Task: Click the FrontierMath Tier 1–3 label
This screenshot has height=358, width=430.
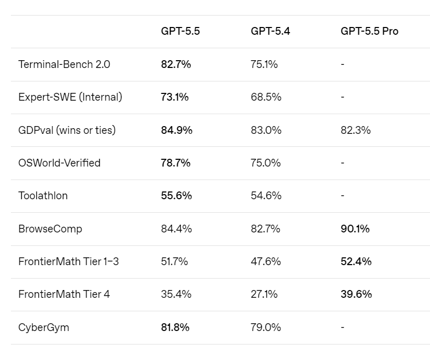Action: click(x=69, y=261)
